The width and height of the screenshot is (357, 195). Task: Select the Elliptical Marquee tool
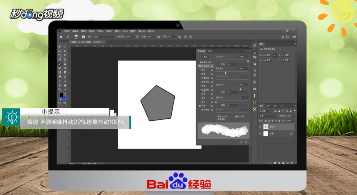tap(65, 46)
